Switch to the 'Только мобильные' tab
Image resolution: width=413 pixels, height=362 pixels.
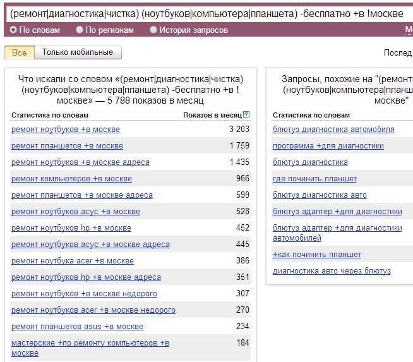pyautogui.click(x=78, y=52)
